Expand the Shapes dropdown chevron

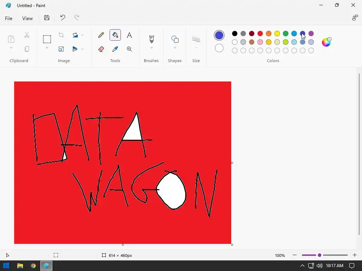(x=175, y=48)
